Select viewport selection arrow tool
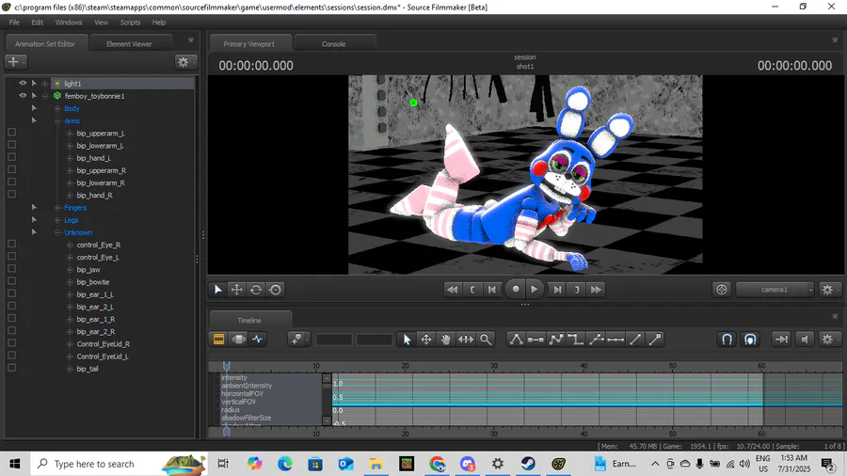Viewport: 847px width, 476px height. tap(217, 290)
